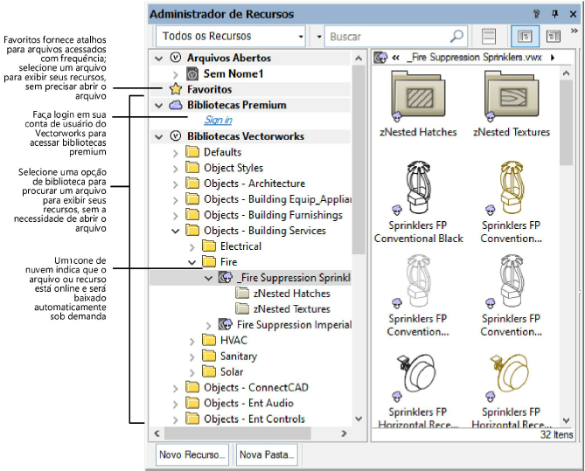The height and width of the screenshot is (471, 585).
Task: Click the search magnifier icon
Action: 456,36
